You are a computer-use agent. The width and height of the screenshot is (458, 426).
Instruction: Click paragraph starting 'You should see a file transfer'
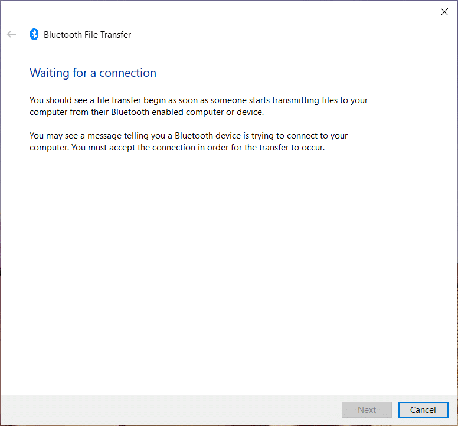(x=199, y=106)
